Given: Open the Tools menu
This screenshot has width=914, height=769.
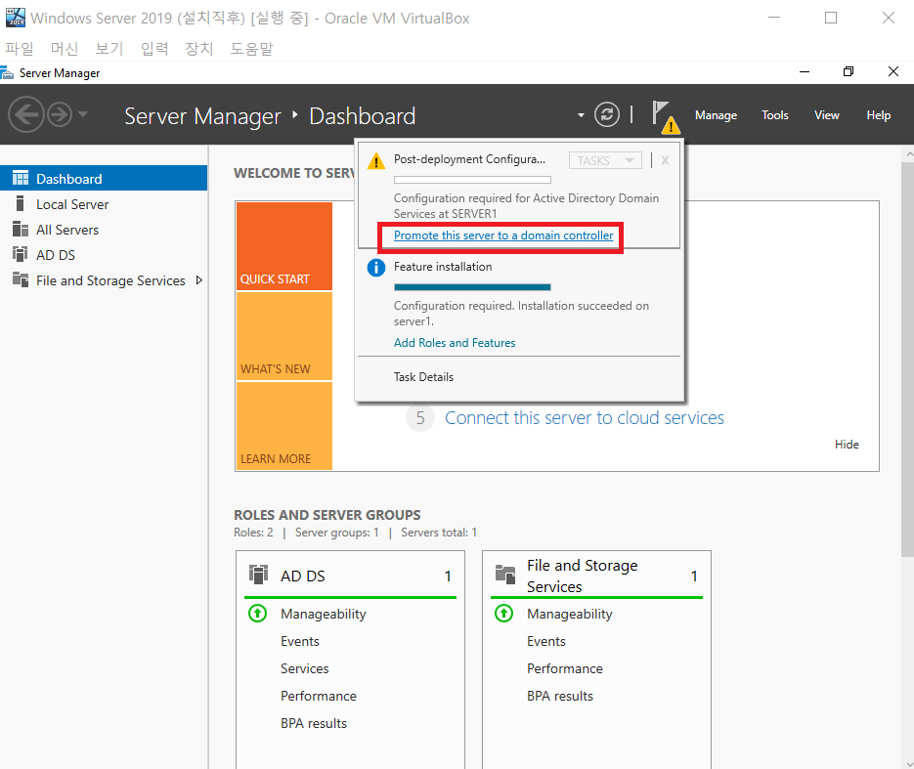Looking at the screenshot, I should [774, 115].
